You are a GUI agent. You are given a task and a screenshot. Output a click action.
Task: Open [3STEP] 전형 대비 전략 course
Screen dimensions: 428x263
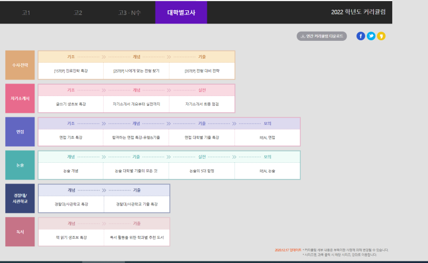point(202,71)
